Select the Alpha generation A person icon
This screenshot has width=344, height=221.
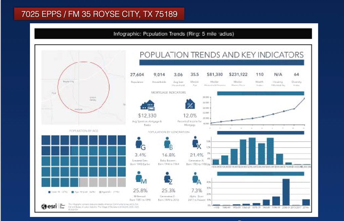point(197,178)
